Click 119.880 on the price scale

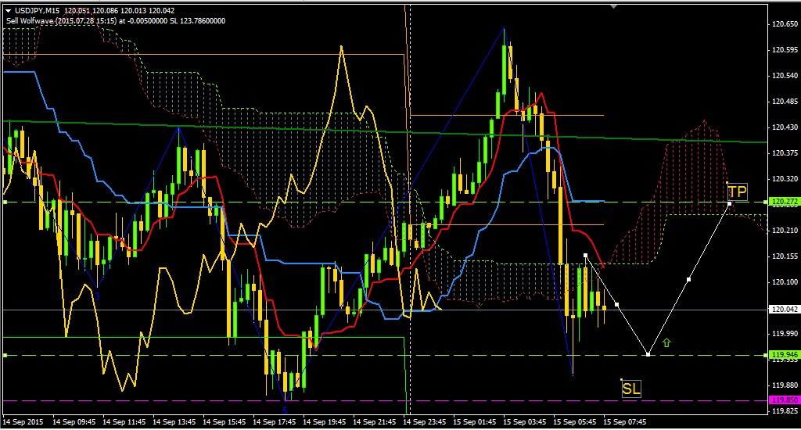click(785, 385)
